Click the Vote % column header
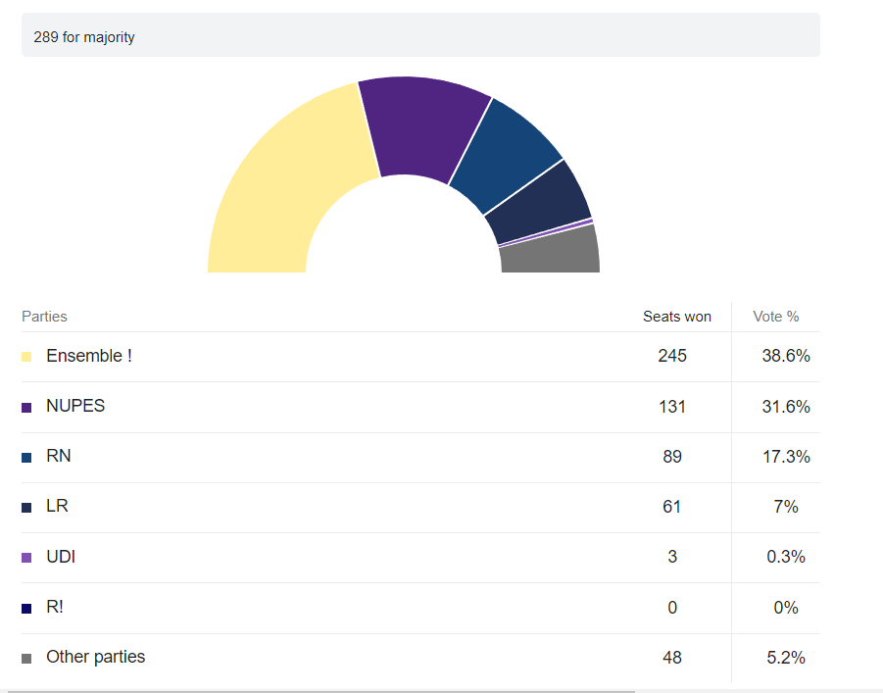 click(x=775, y=317)
